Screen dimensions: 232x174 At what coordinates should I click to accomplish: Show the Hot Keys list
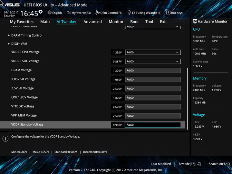(177, 13)
